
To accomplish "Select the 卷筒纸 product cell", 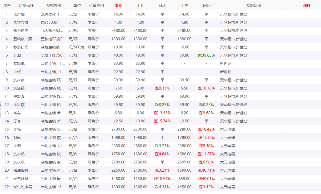I will (x=26, y=63).
